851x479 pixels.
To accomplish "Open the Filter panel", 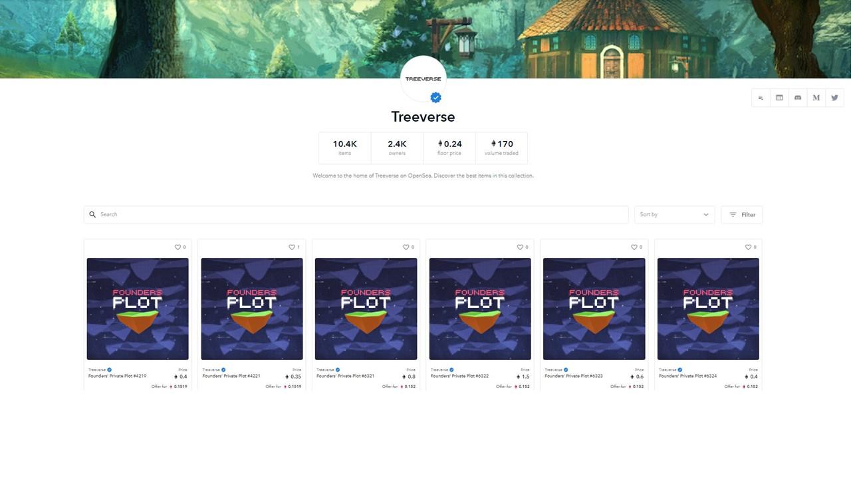I will pyautogui.click(x=741, y=214).
